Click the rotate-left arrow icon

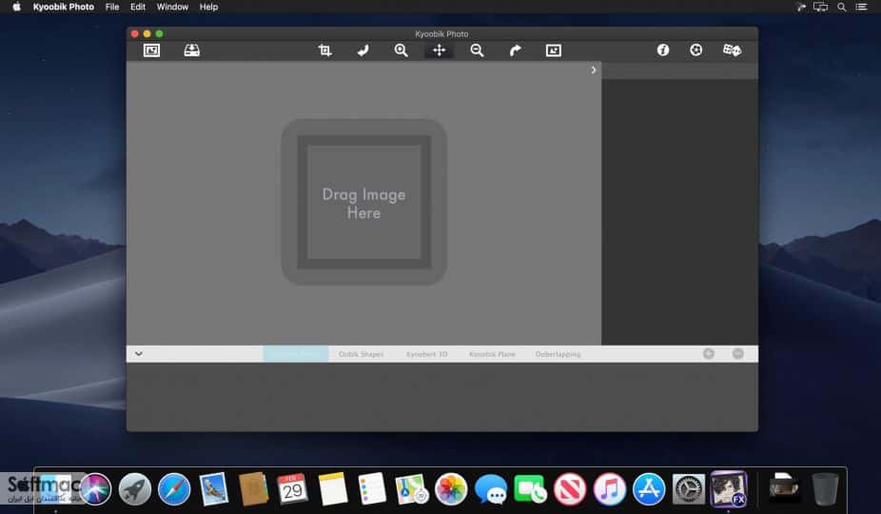(363, 50)
